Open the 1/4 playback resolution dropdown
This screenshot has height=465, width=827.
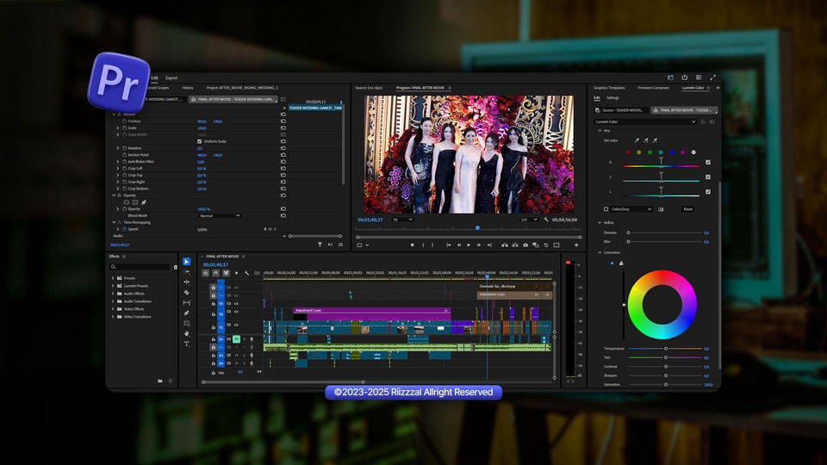[528, 220]
